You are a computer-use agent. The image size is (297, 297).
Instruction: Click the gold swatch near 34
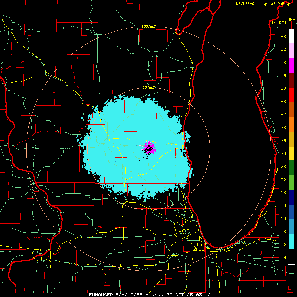coord(291,140)
